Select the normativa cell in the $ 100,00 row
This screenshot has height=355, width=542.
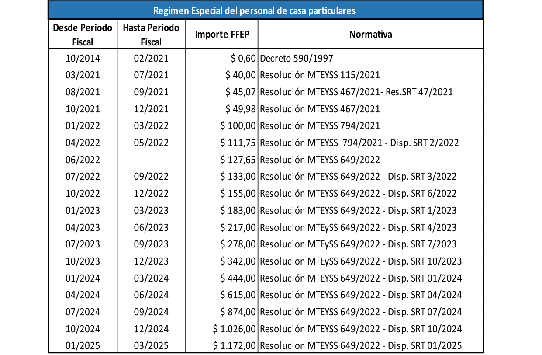pyautogui.click(x=320, y=125)
